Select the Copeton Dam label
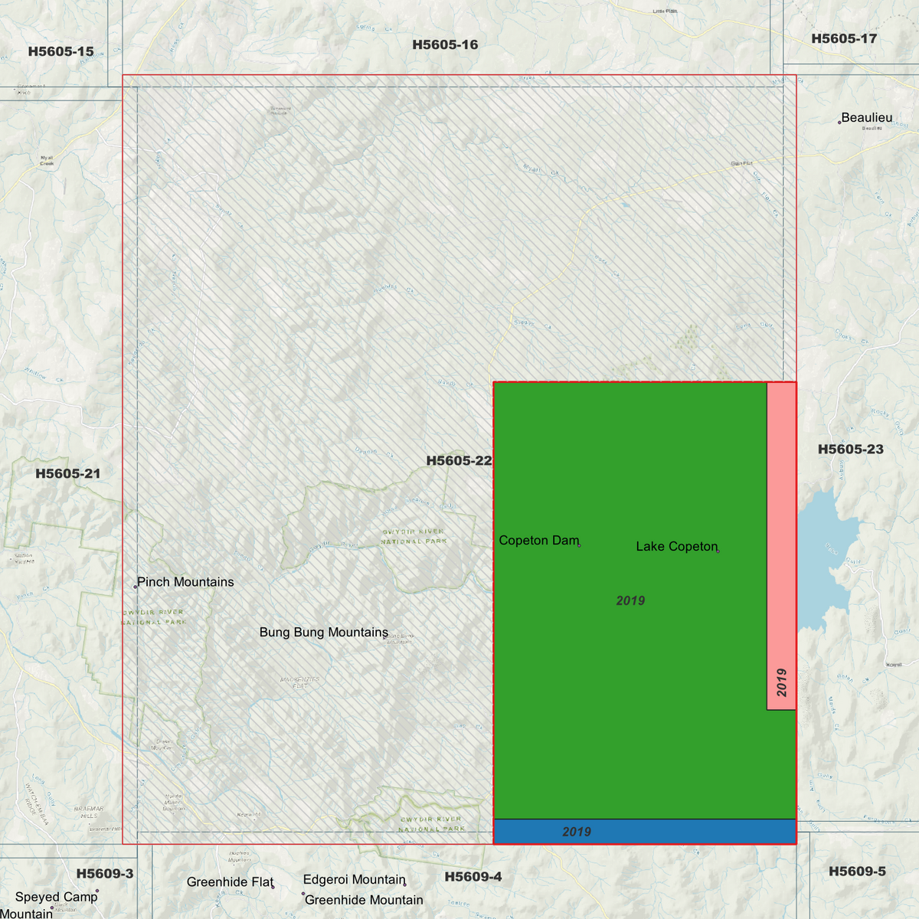Image resolution: width=919 pixels, height=919 pixels. pyautogui.click(x=539, y=541)
